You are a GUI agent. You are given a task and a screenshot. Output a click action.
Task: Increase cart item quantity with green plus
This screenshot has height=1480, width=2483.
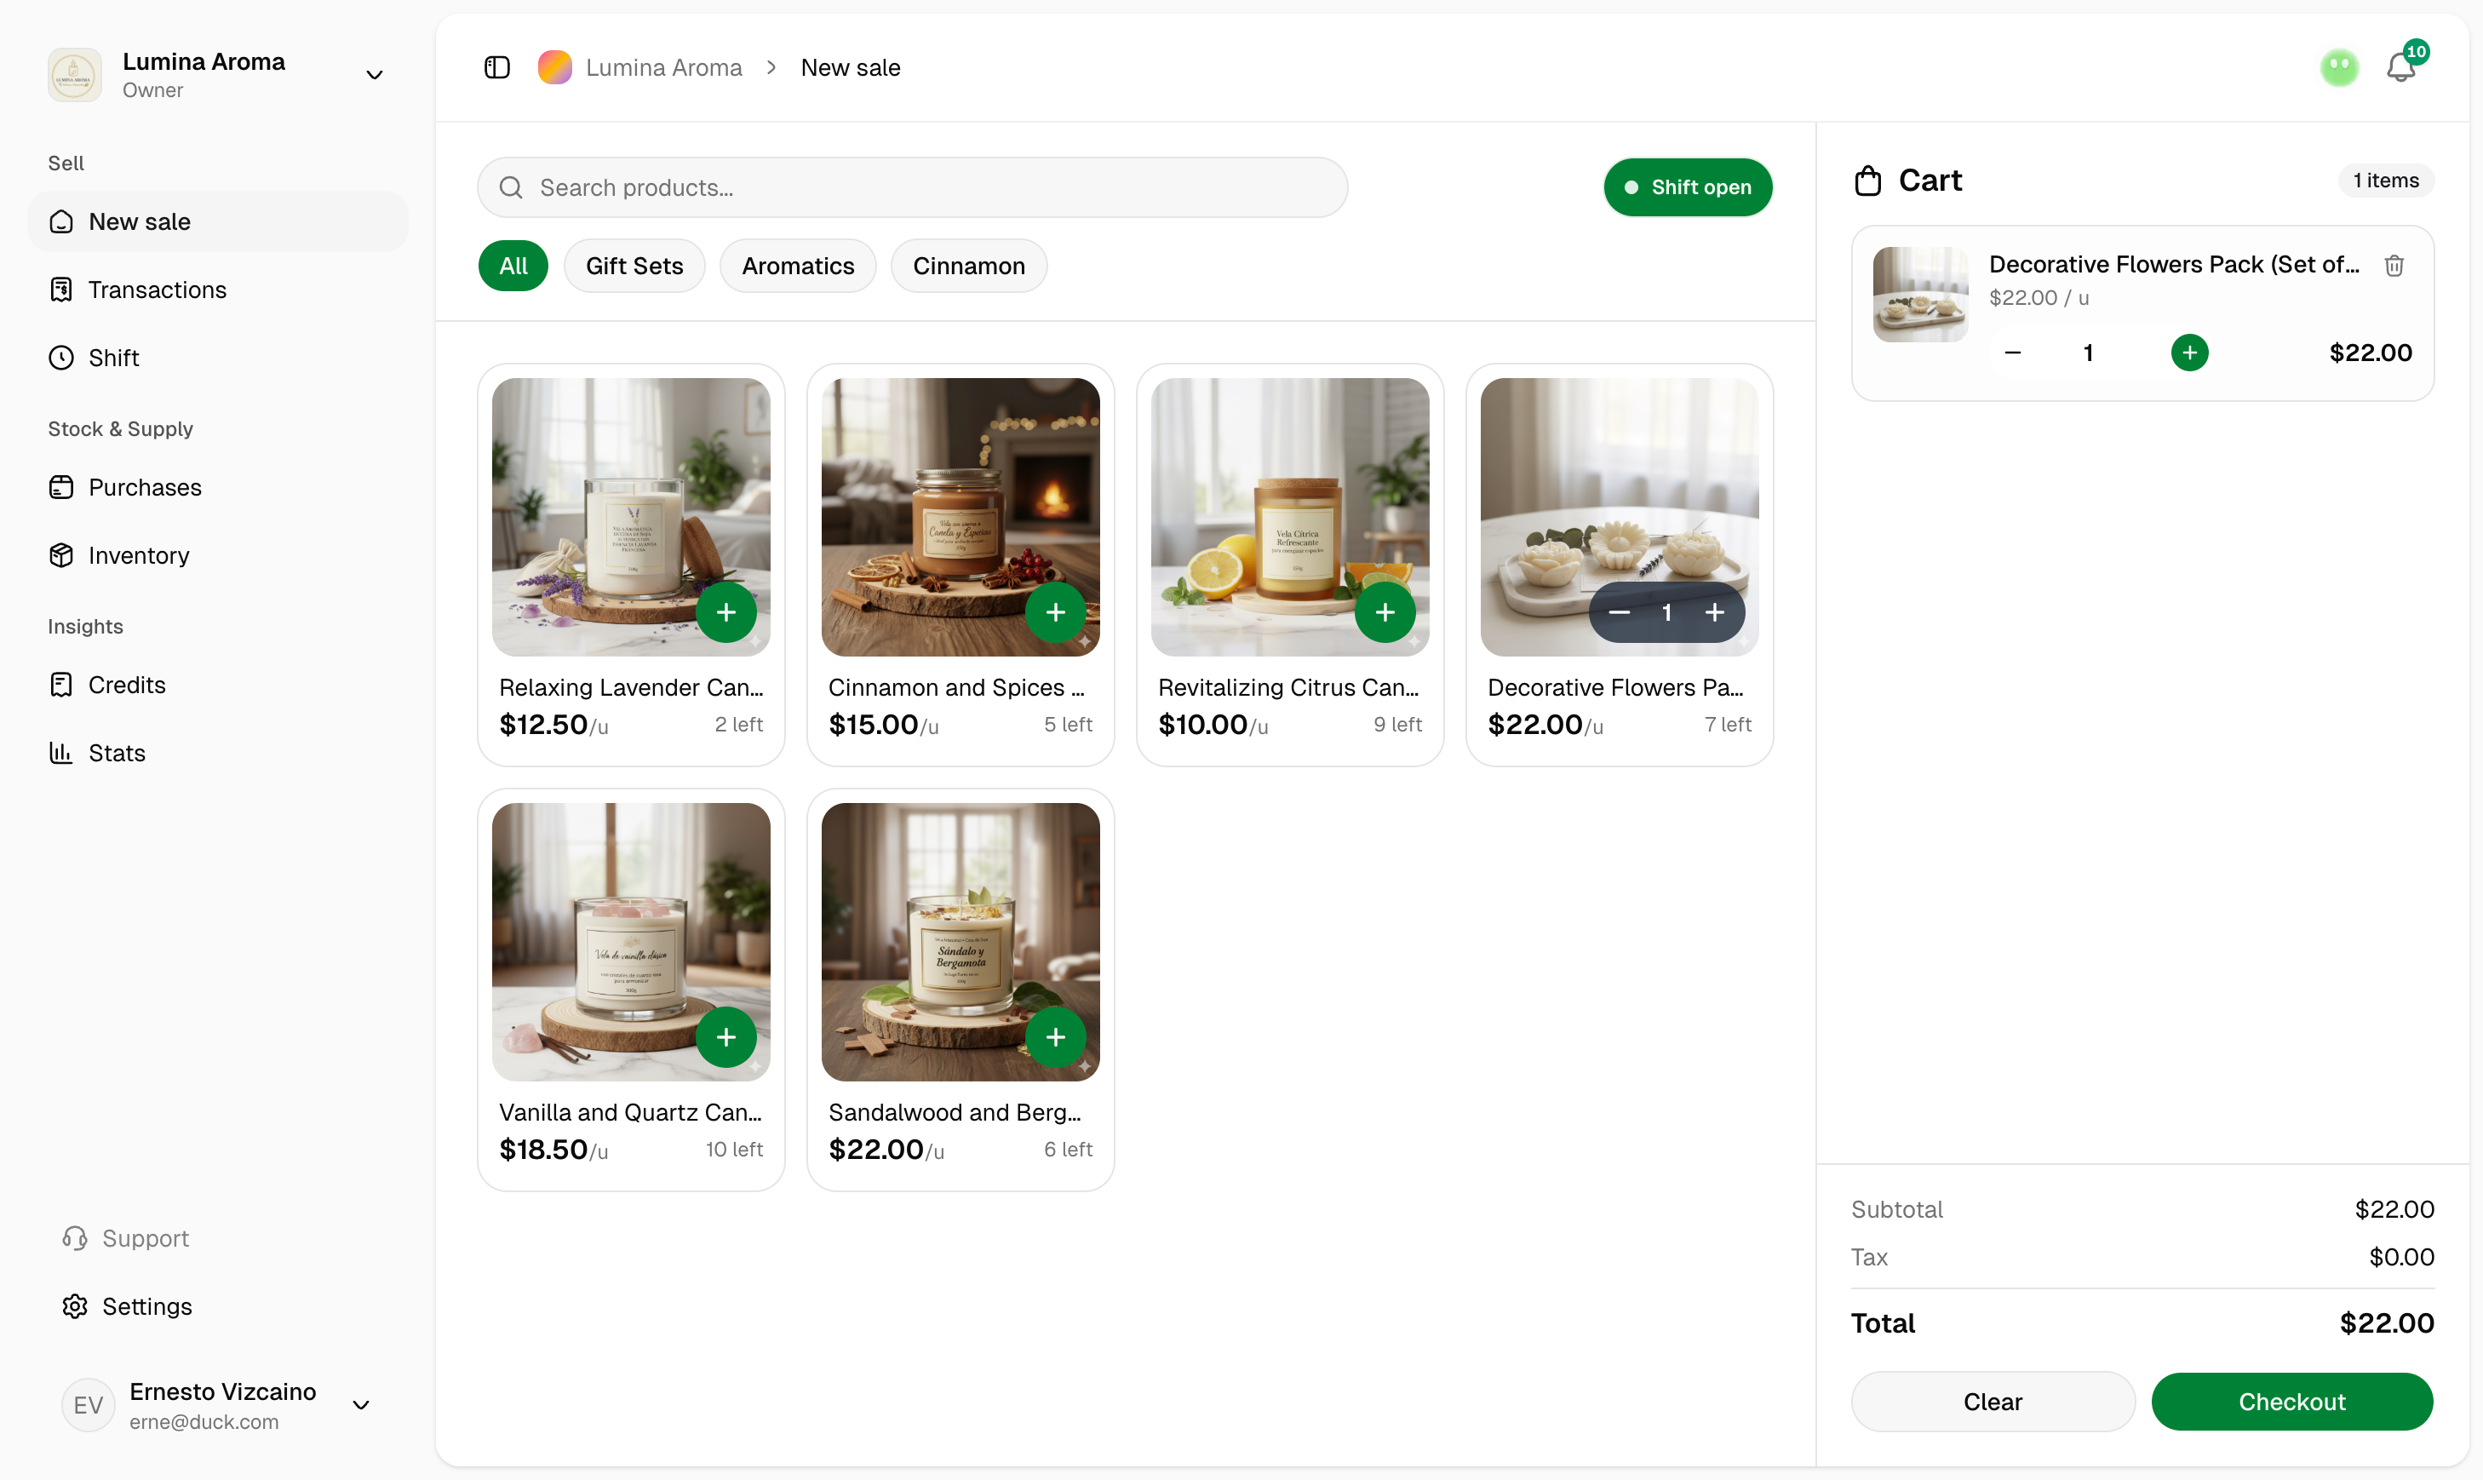(x=2189, y=352)
